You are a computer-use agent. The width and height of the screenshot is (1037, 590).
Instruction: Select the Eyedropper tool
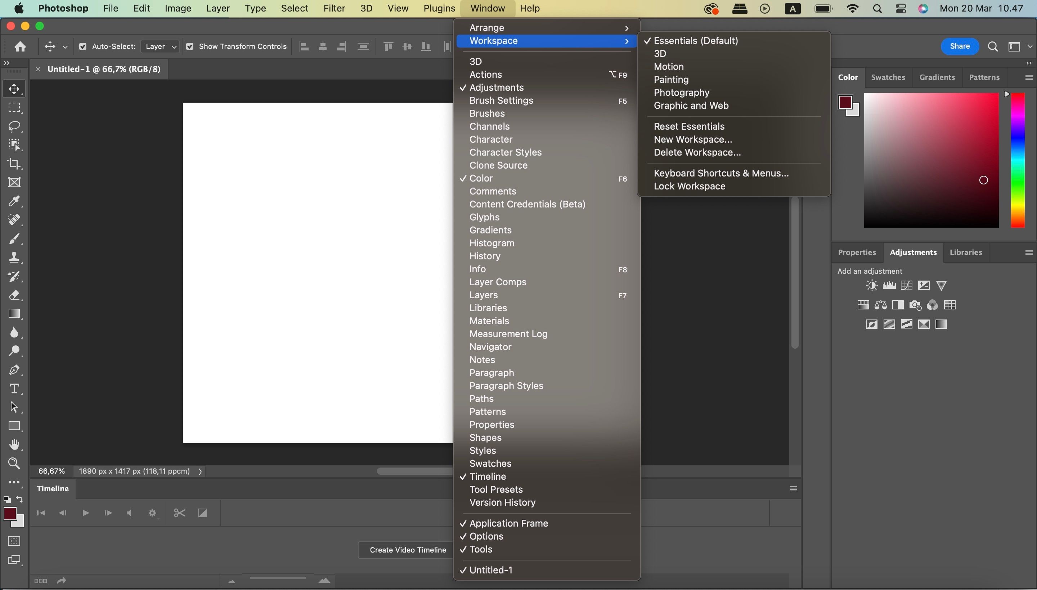click(x=14, y=201)
